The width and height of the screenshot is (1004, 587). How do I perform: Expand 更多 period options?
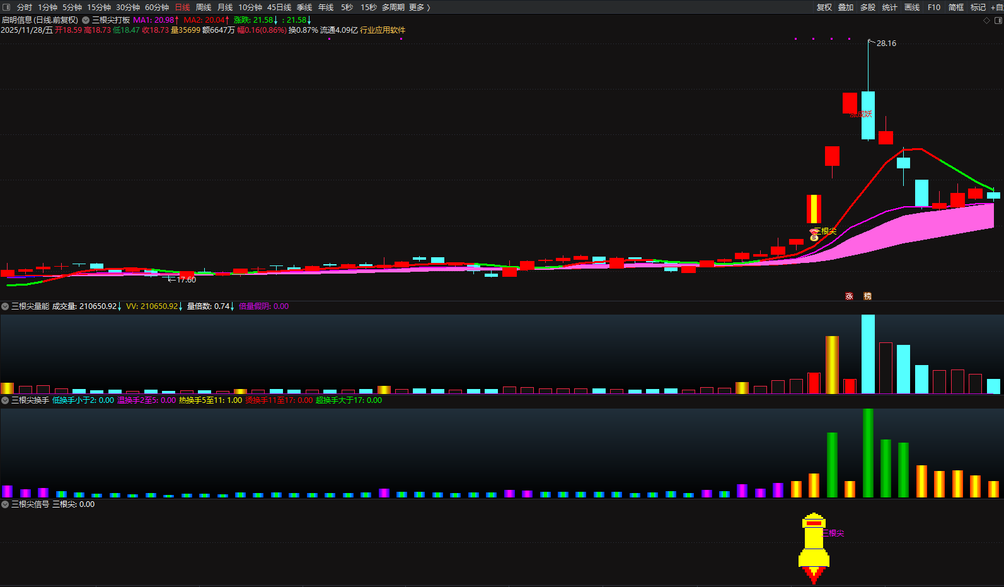pyautogui.click(x=419, y=8)
